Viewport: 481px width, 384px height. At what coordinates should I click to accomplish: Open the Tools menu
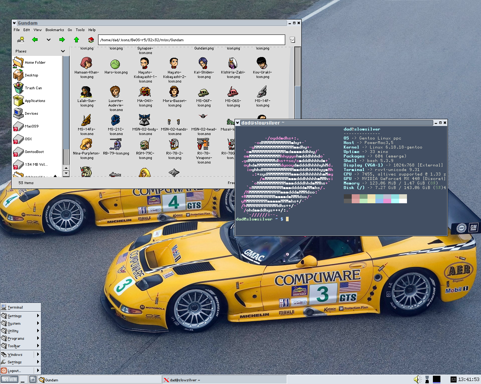(x=80, y=30)
